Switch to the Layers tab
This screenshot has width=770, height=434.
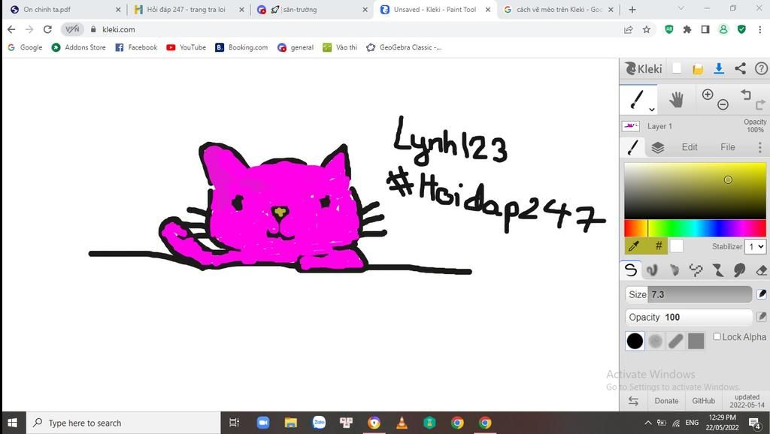657,147
